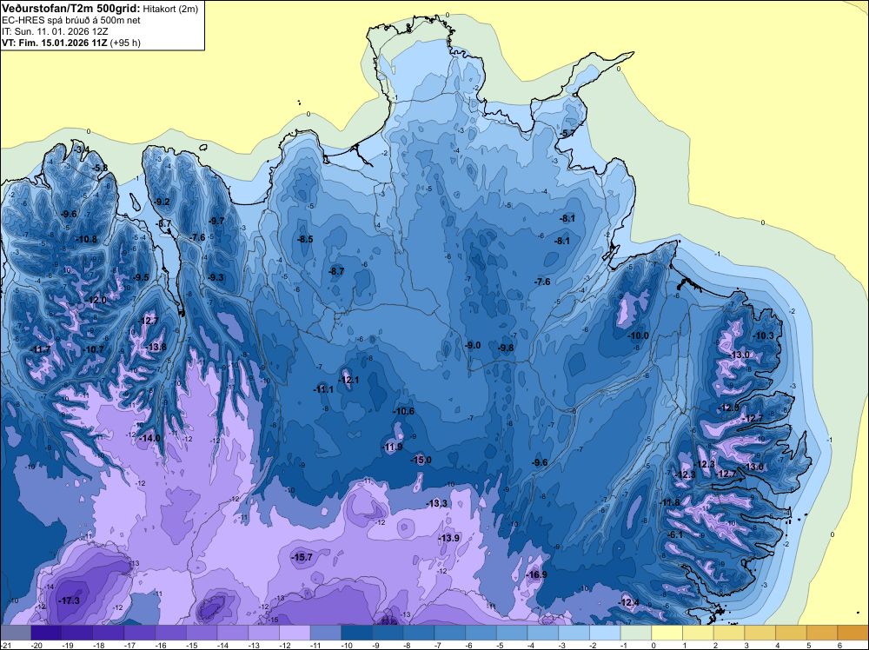The height and width of the screenshot is (650, 869).
Task: Click the -9.2 temperature label
Action: coord(162,202)
